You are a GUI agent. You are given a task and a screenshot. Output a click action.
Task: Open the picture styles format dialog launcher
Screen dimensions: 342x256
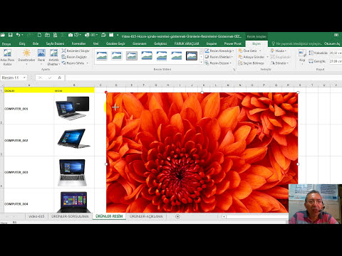234,70
